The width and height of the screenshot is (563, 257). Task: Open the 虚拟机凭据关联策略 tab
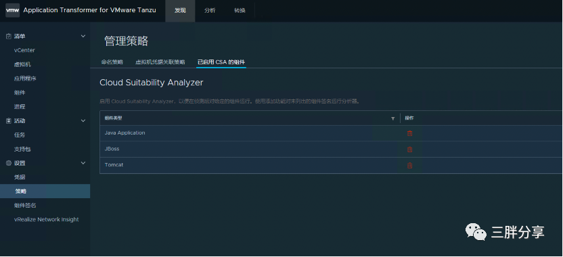pos(160,62)
